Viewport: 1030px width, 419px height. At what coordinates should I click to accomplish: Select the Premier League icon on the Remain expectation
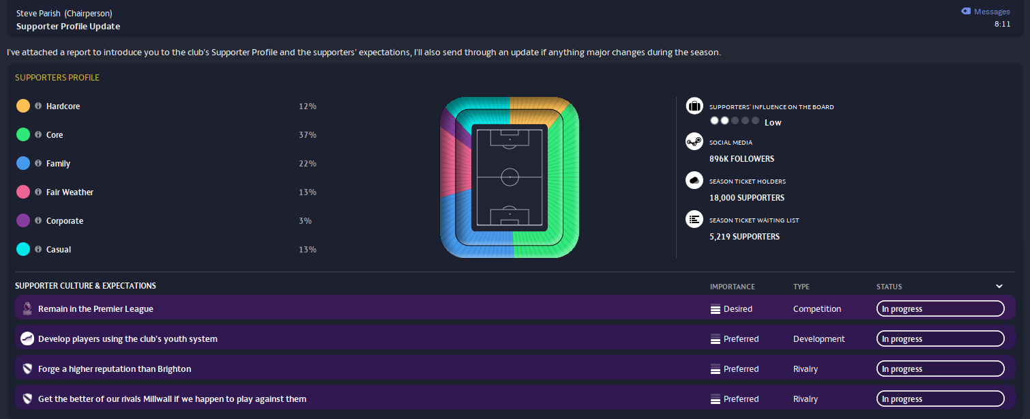click(27, 308)
